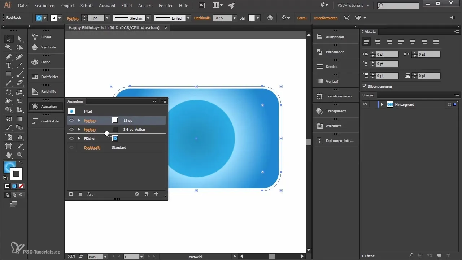Open the PSD-Tutorials workspace dropdown

(x=353, y=6)
